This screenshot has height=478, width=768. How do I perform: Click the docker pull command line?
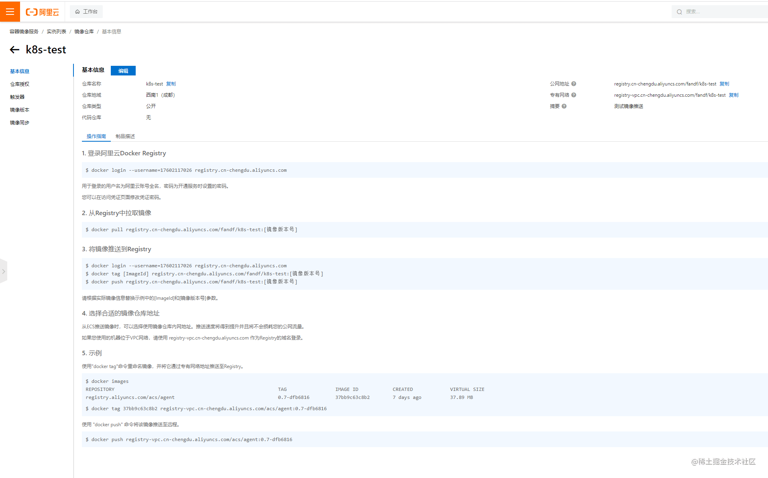pos(191,230)
